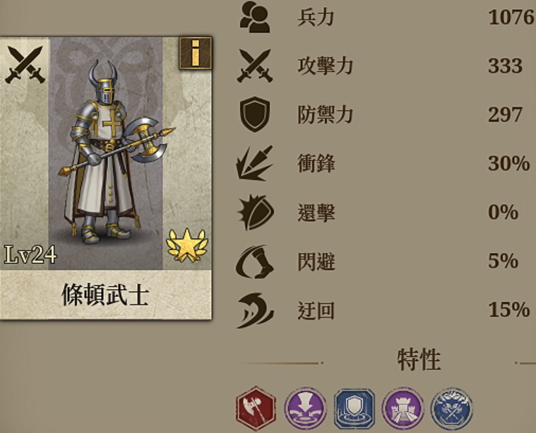Image resolution: width=536 pixels, height=433 pixels.
Task: Click the Lv24 level label
Action: (x=30, y=254)
